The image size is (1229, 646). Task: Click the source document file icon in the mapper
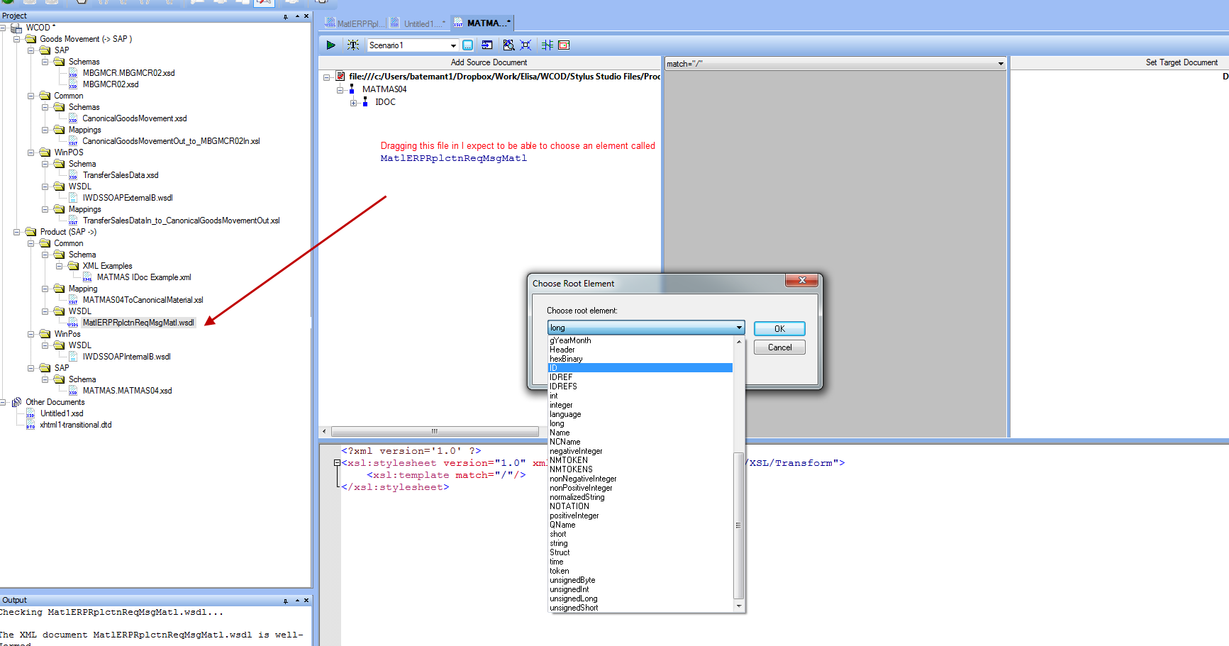[x=340, y=76]
